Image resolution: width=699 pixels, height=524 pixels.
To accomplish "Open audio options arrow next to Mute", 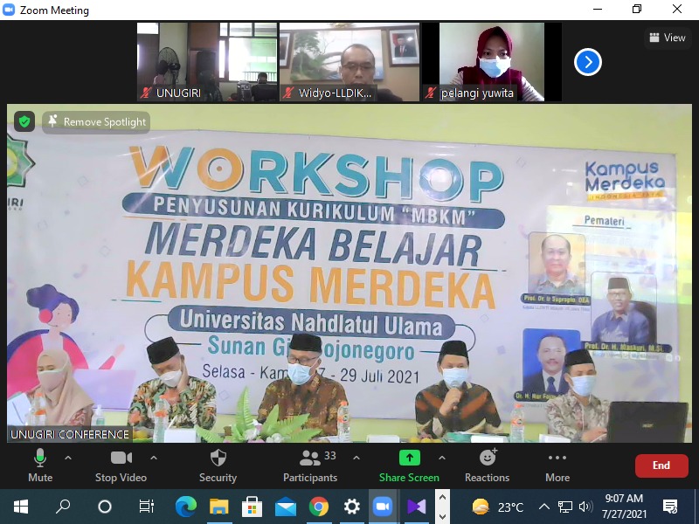I will 68,458.
